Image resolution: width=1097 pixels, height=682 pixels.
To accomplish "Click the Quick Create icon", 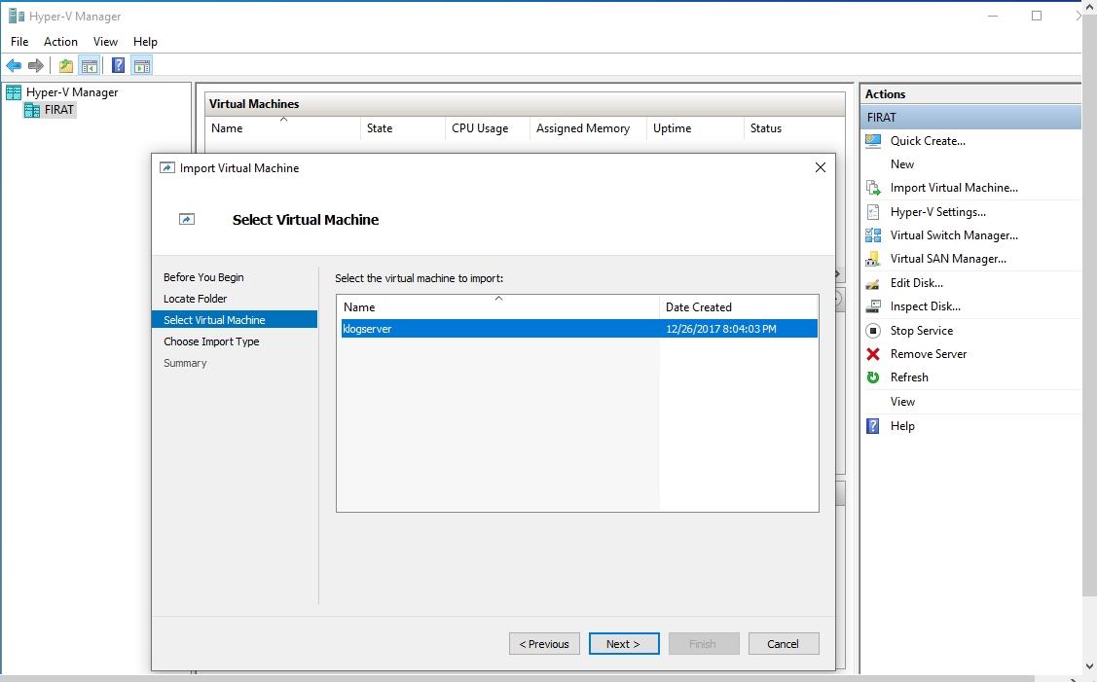I will 873,141.
